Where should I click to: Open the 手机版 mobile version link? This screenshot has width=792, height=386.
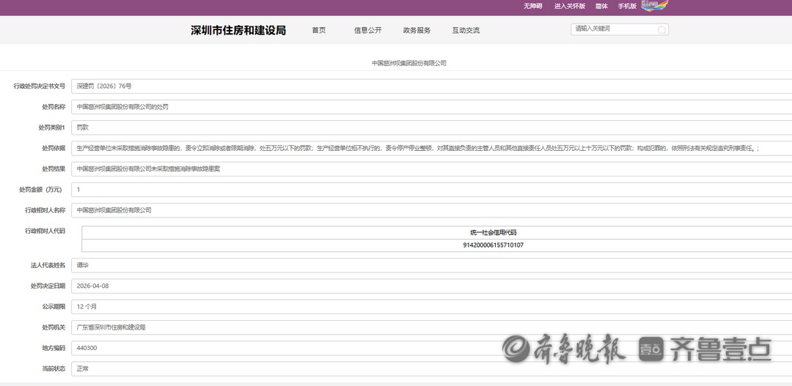point(627,6)
